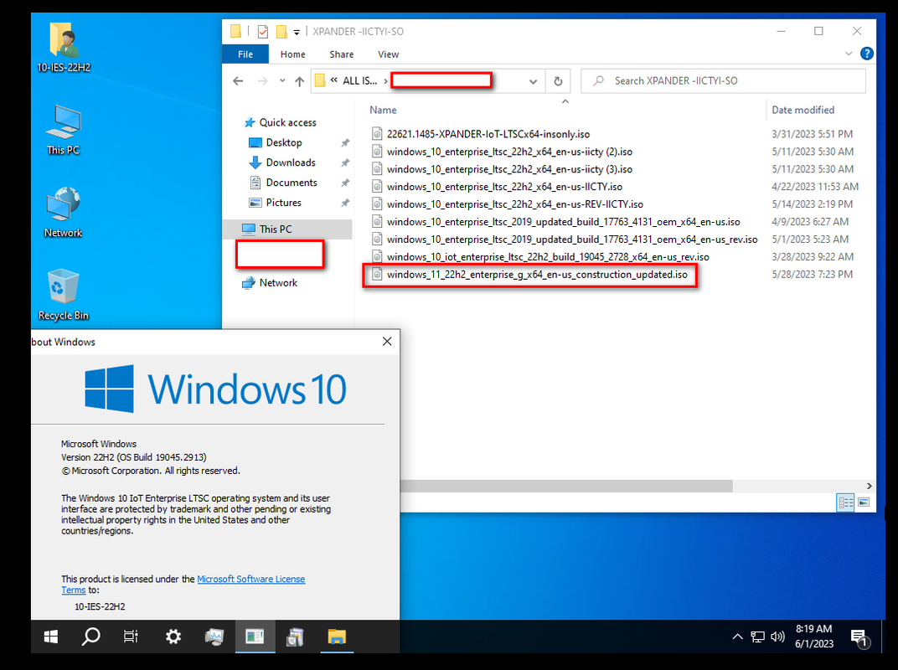Open the Home ribbon tab
The height and width of the screenshot is (670, 898).
pos(292,54)
